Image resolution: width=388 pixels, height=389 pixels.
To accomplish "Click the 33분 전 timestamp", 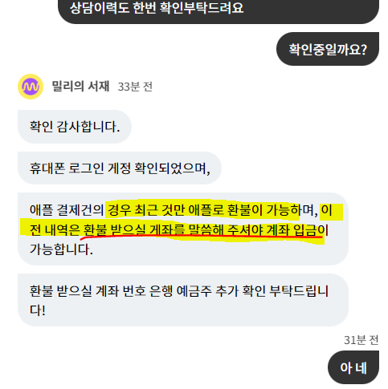I will click(x=135, y=87).
